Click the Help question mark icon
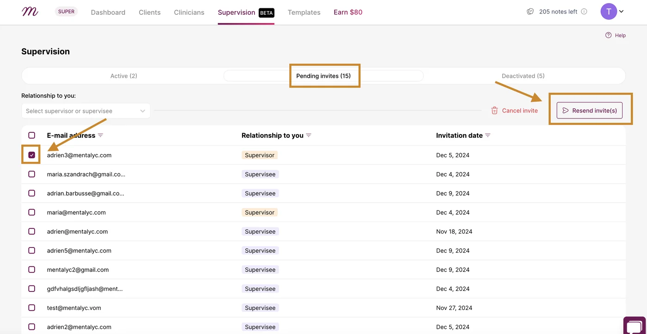647x334 pixels. pyautogui.click(x=609, y=35)
